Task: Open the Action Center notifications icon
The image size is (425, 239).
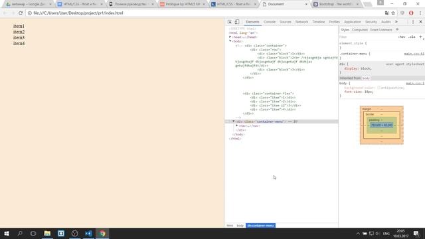Action: (x=416, y=234)
